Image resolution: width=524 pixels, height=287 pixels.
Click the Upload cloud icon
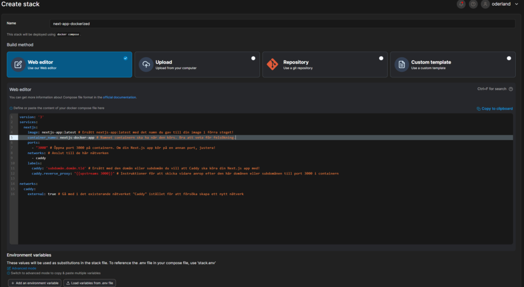146,64
